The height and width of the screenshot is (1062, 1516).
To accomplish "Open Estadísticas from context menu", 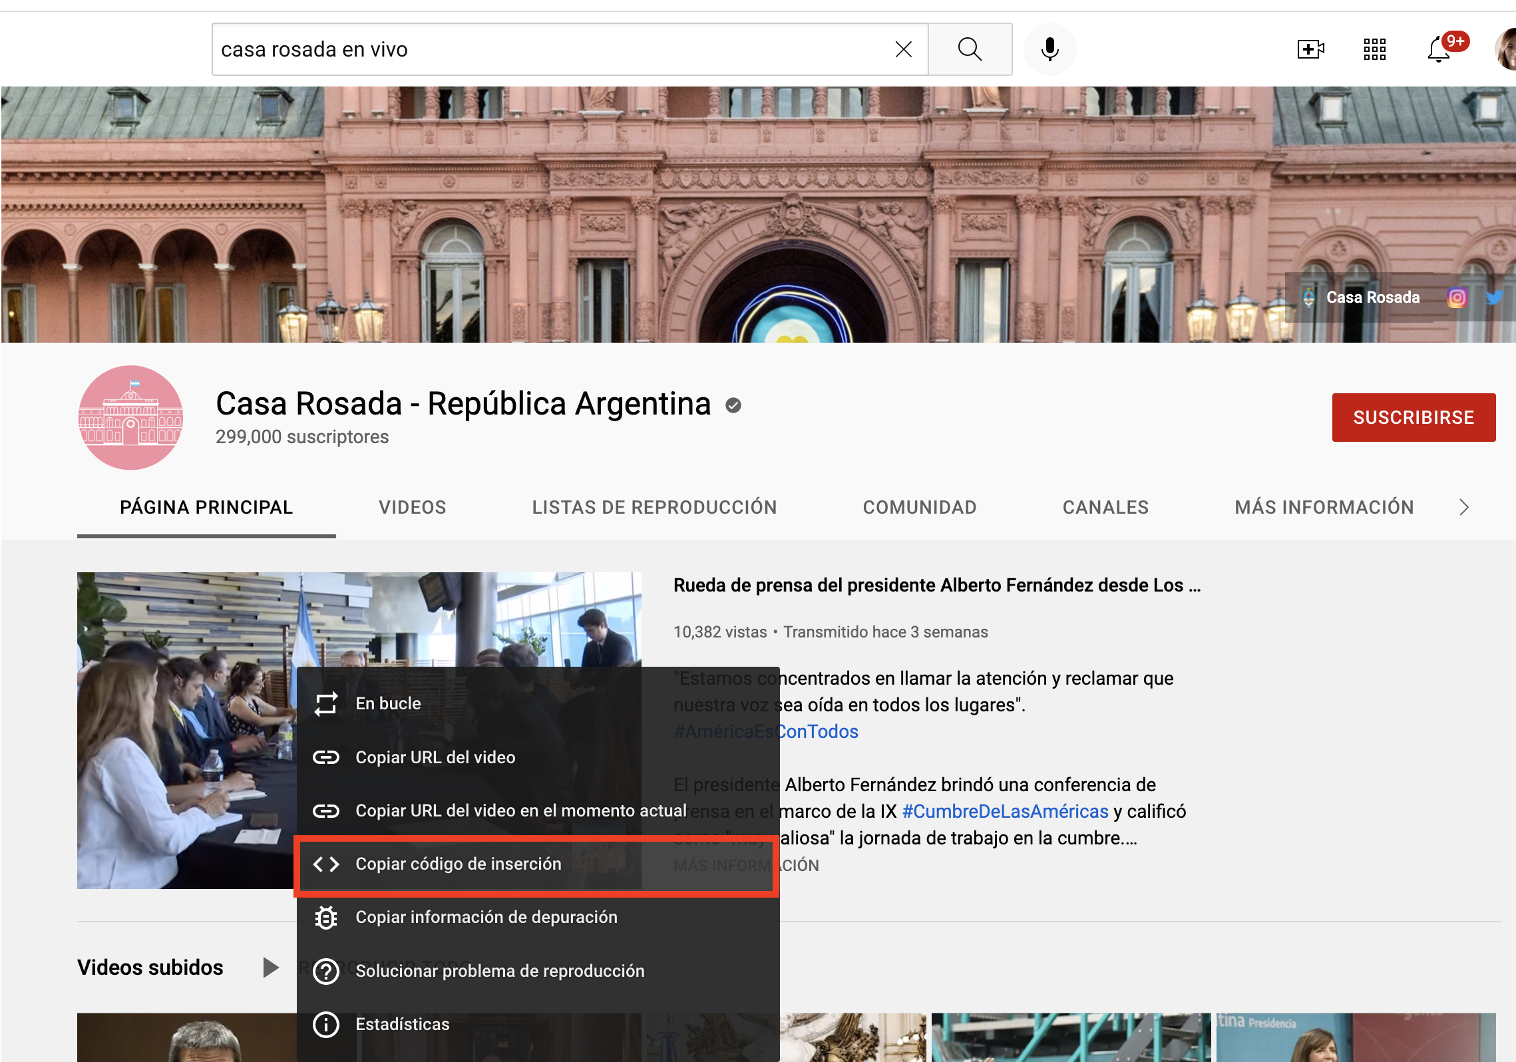I will 402,1024.
